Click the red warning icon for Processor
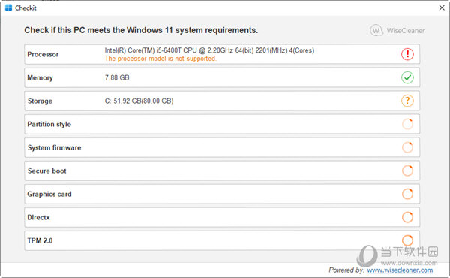This screenshot has height=278, width=450. (407, 54)
